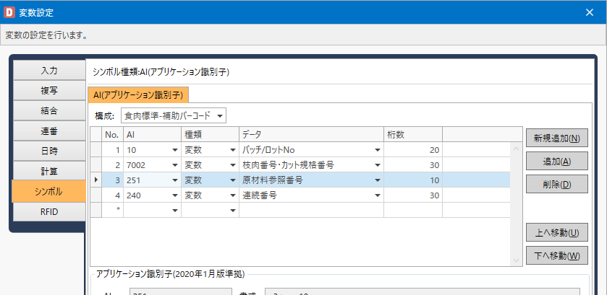
Task: Select the シンボル tab
Action: click(x=48, y=192)
